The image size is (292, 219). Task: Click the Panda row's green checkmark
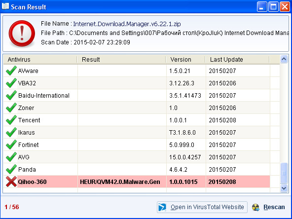coord(11,169)
